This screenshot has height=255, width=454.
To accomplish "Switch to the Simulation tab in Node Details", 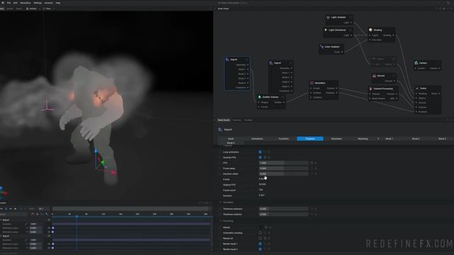I will pos(336,139).
